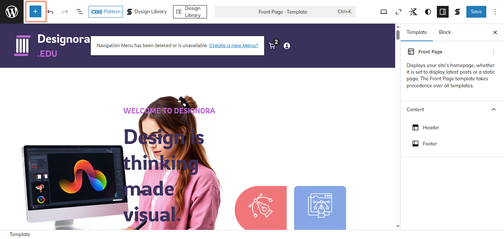Switch to the Block tab
The image size is (504, 239).
coord(445,32)
